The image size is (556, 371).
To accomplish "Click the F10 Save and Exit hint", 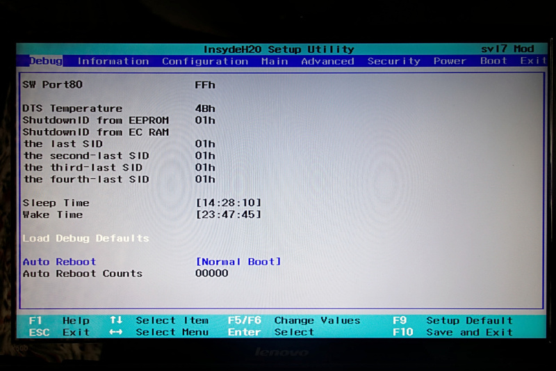I will click(452, 332).
